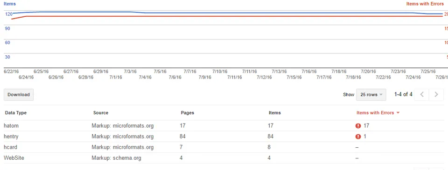The image size is (448, 170).
Task: Click the 120 value on Items axis
Action: (9, 14)
